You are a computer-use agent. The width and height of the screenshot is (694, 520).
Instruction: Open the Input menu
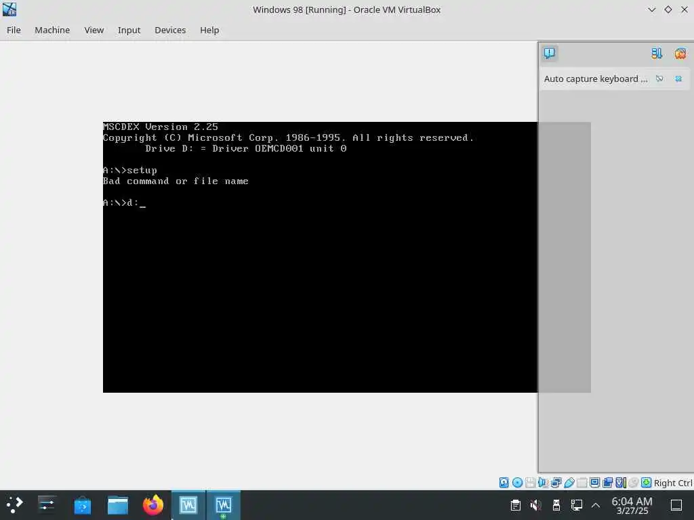pyautogui.click(x=129, y=30)
